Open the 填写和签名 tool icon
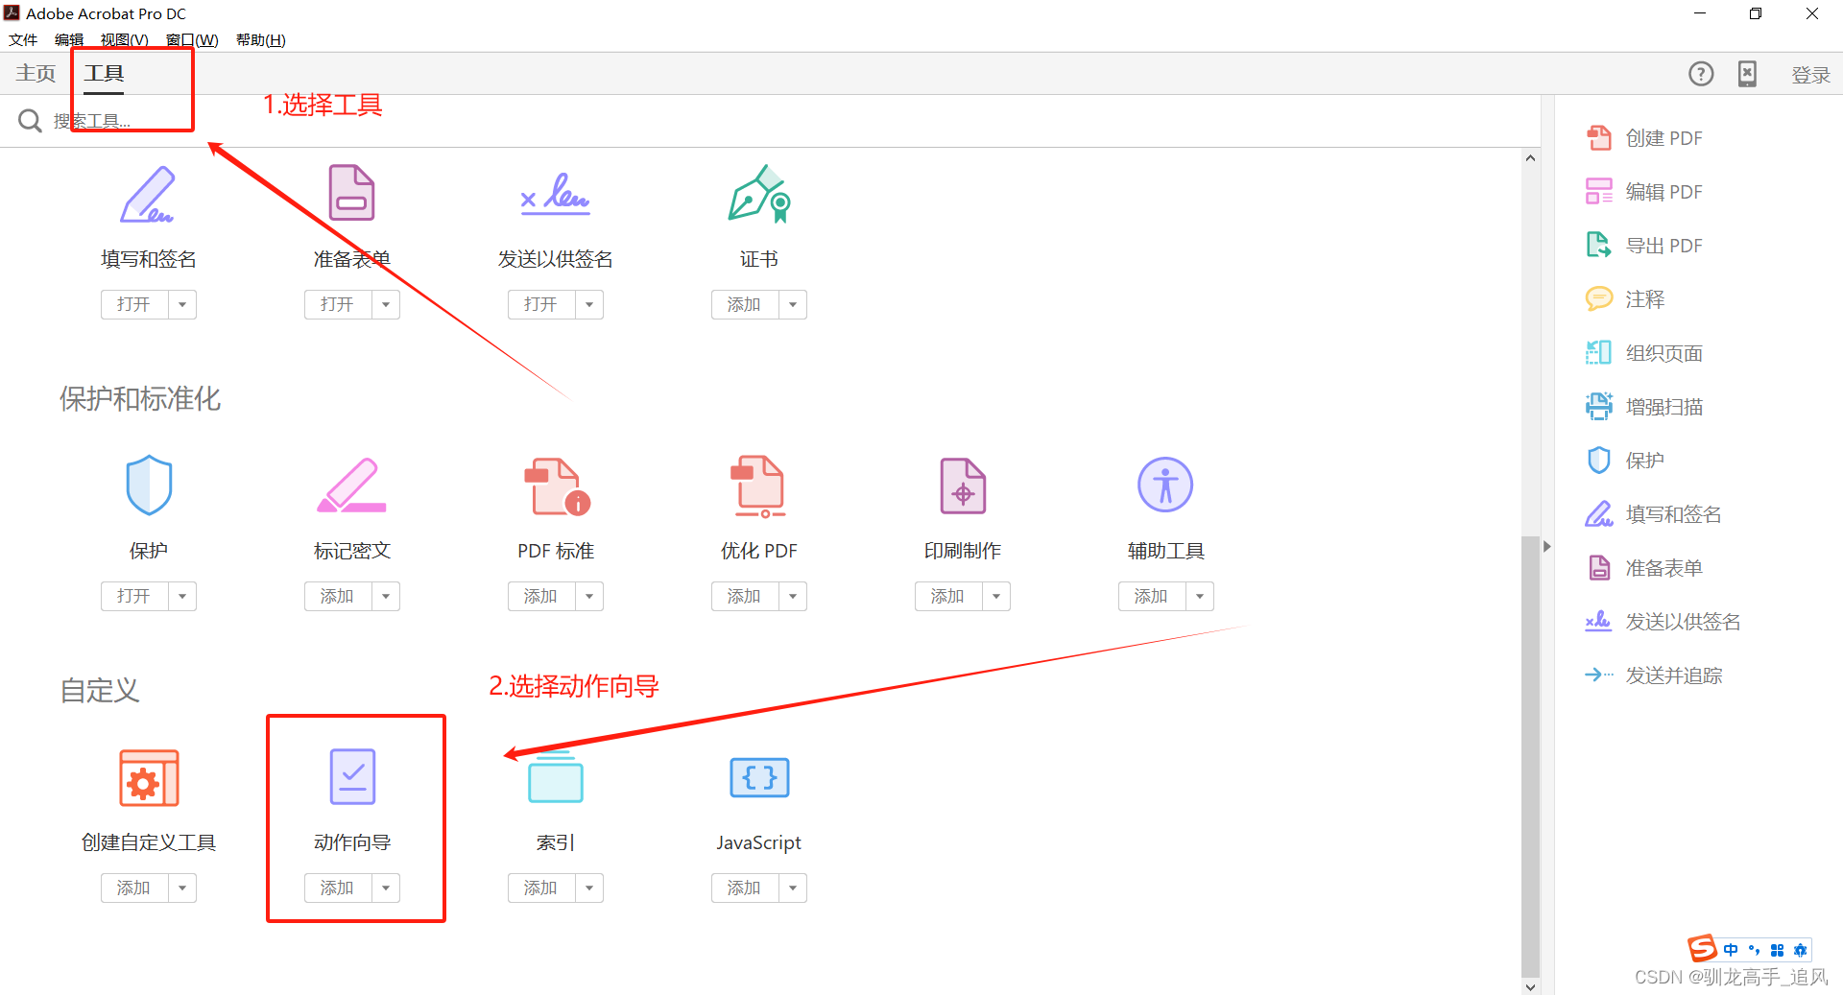 (x=147, y=195)
